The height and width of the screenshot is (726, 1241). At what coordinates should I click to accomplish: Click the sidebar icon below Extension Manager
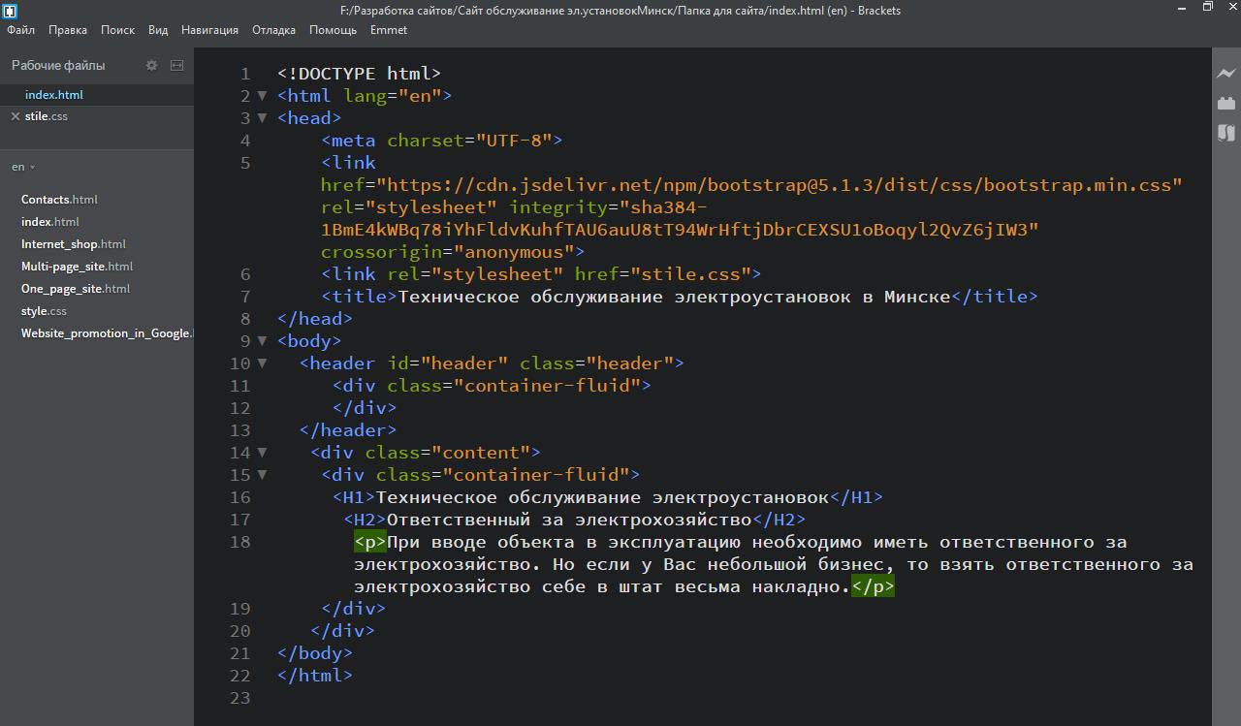tap(1226, 133)
